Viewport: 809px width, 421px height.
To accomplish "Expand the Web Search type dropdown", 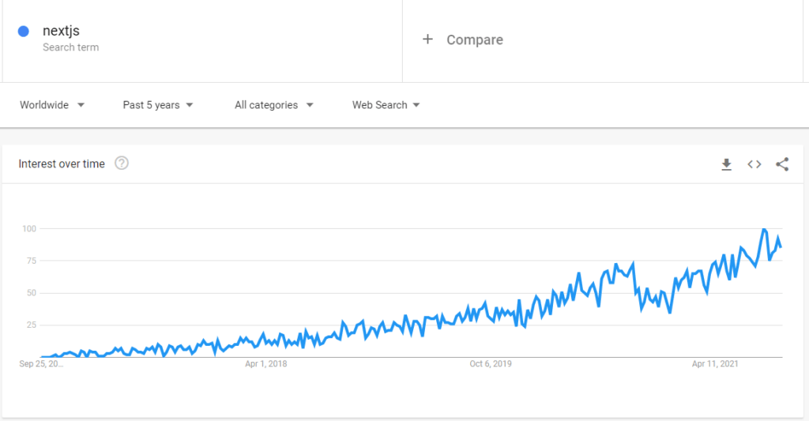I will [386, 105].
